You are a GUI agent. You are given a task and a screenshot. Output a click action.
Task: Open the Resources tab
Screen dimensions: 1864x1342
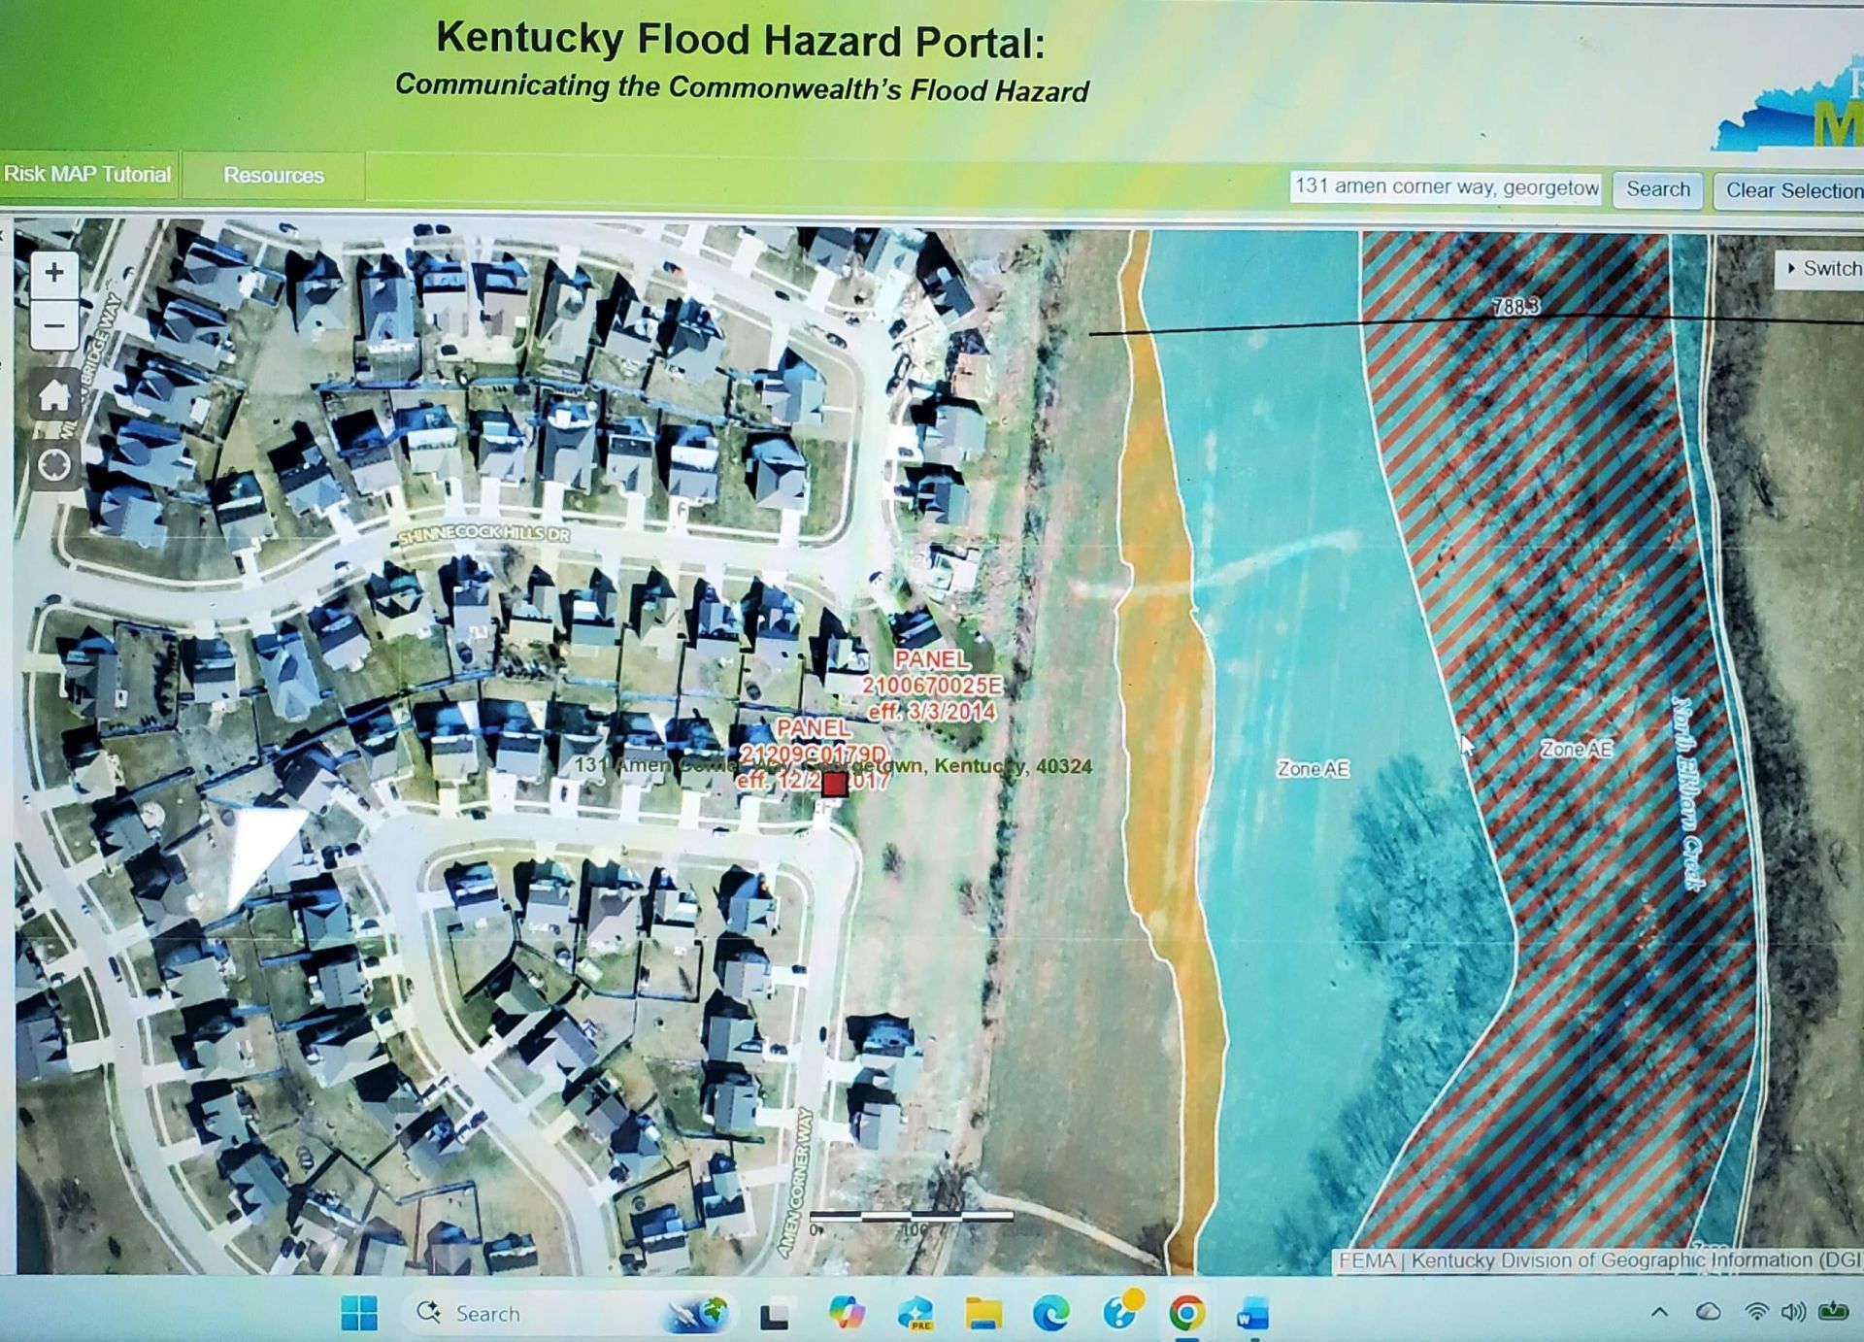coord(274,176)
